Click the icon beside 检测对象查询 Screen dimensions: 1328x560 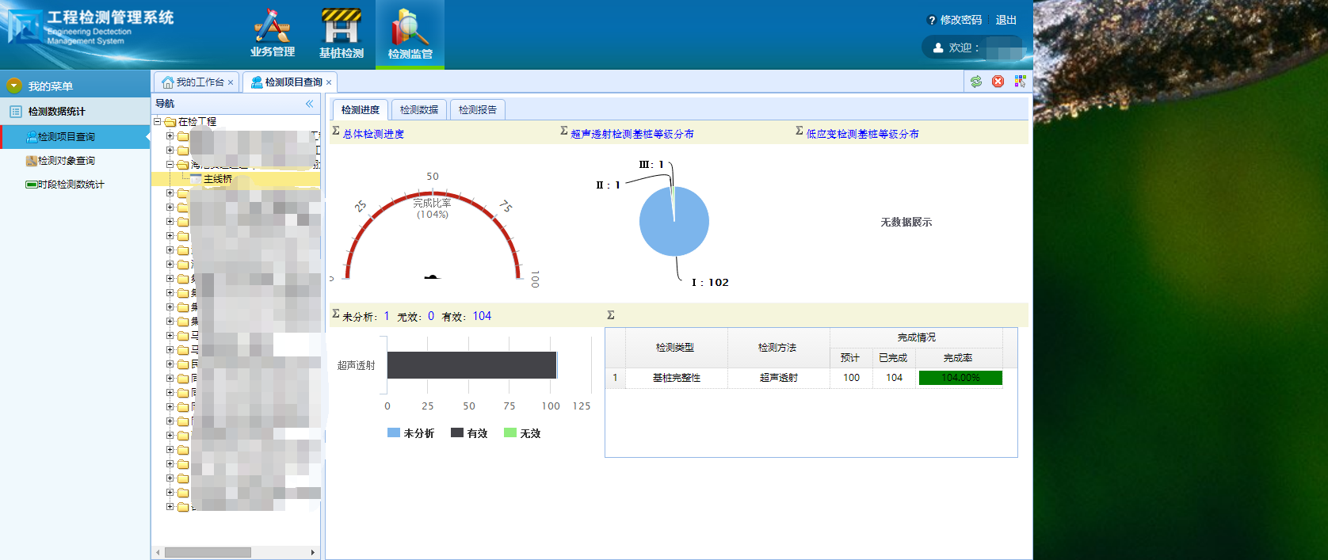32,161
